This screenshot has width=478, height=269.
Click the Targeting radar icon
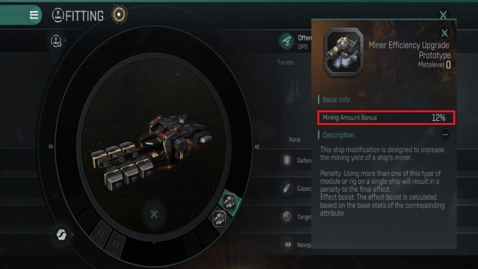287,216
